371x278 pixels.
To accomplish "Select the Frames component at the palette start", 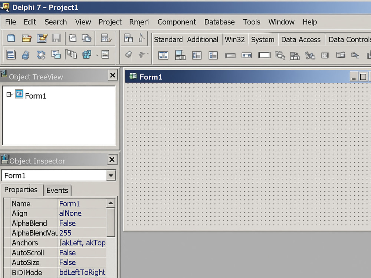I will [x=163, y=56].
